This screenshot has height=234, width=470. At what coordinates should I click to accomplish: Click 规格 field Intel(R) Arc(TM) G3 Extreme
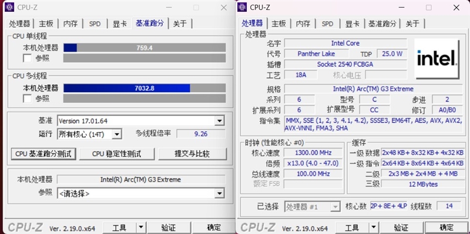[373, 89]
